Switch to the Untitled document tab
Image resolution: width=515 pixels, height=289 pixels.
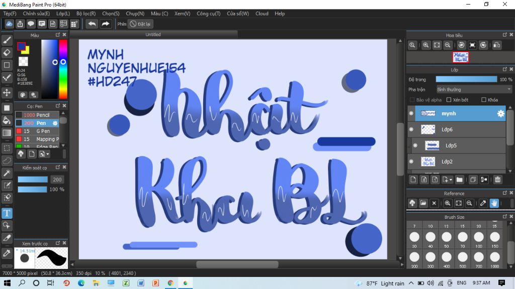pyautogui.click(x=153, y=35)
